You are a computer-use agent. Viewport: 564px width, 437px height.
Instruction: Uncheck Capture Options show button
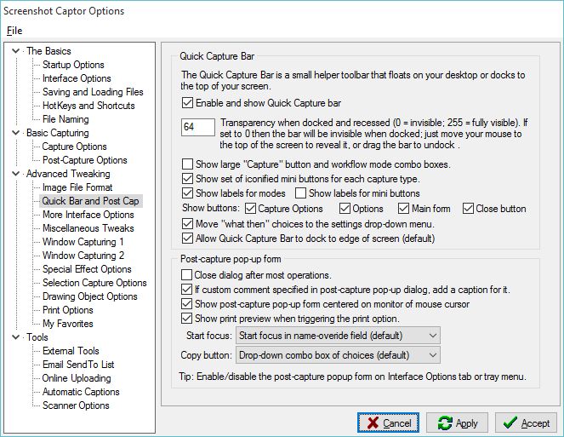click(250, 209)
